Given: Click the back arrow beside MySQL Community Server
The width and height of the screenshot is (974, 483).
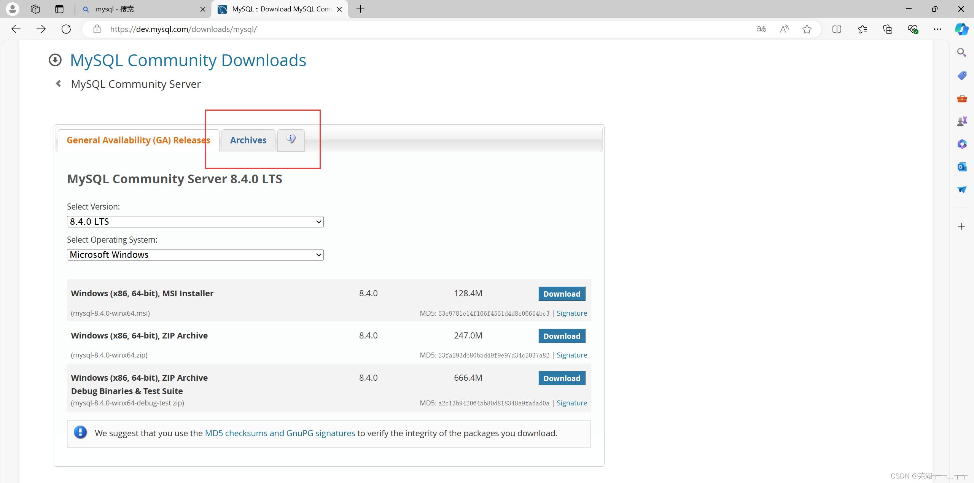Looking at the screenshot, I should [58, 84].
